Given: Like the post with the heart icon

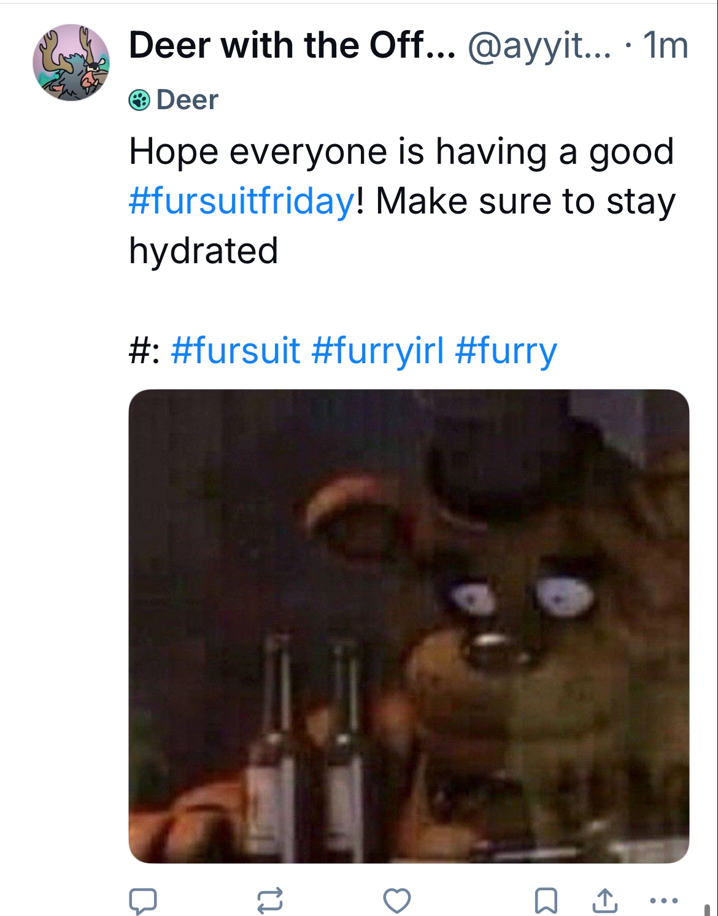Looking at the screenshot, I should pos(396,900).
